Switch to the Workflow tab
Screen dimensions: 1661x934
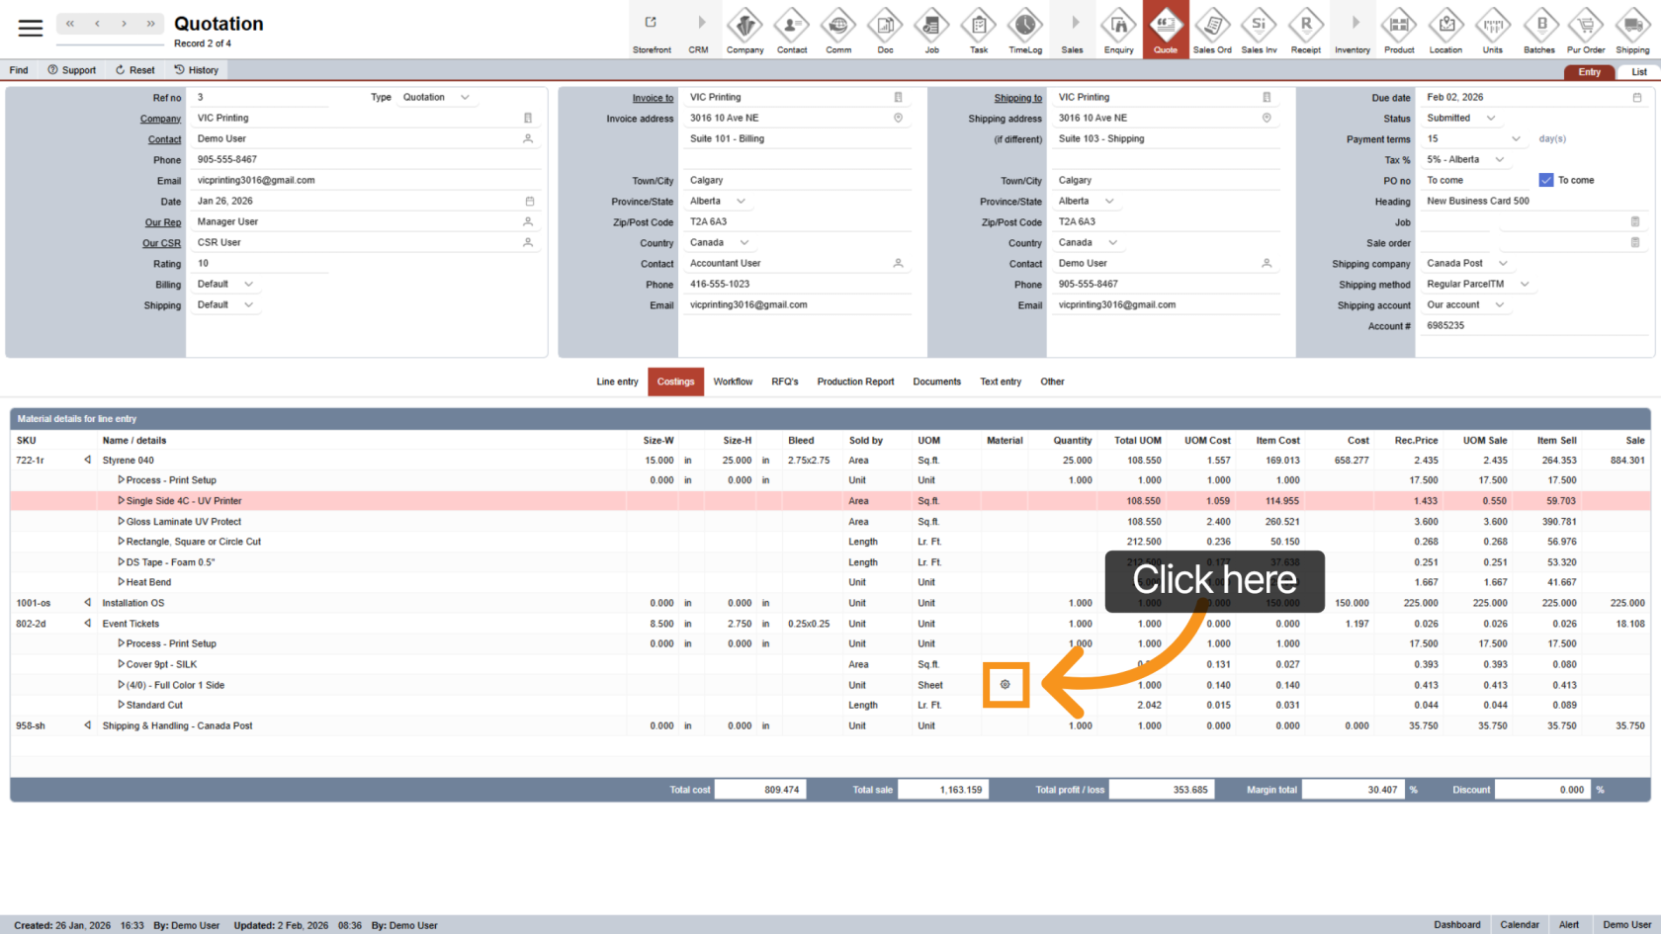(x=733, y=382)
